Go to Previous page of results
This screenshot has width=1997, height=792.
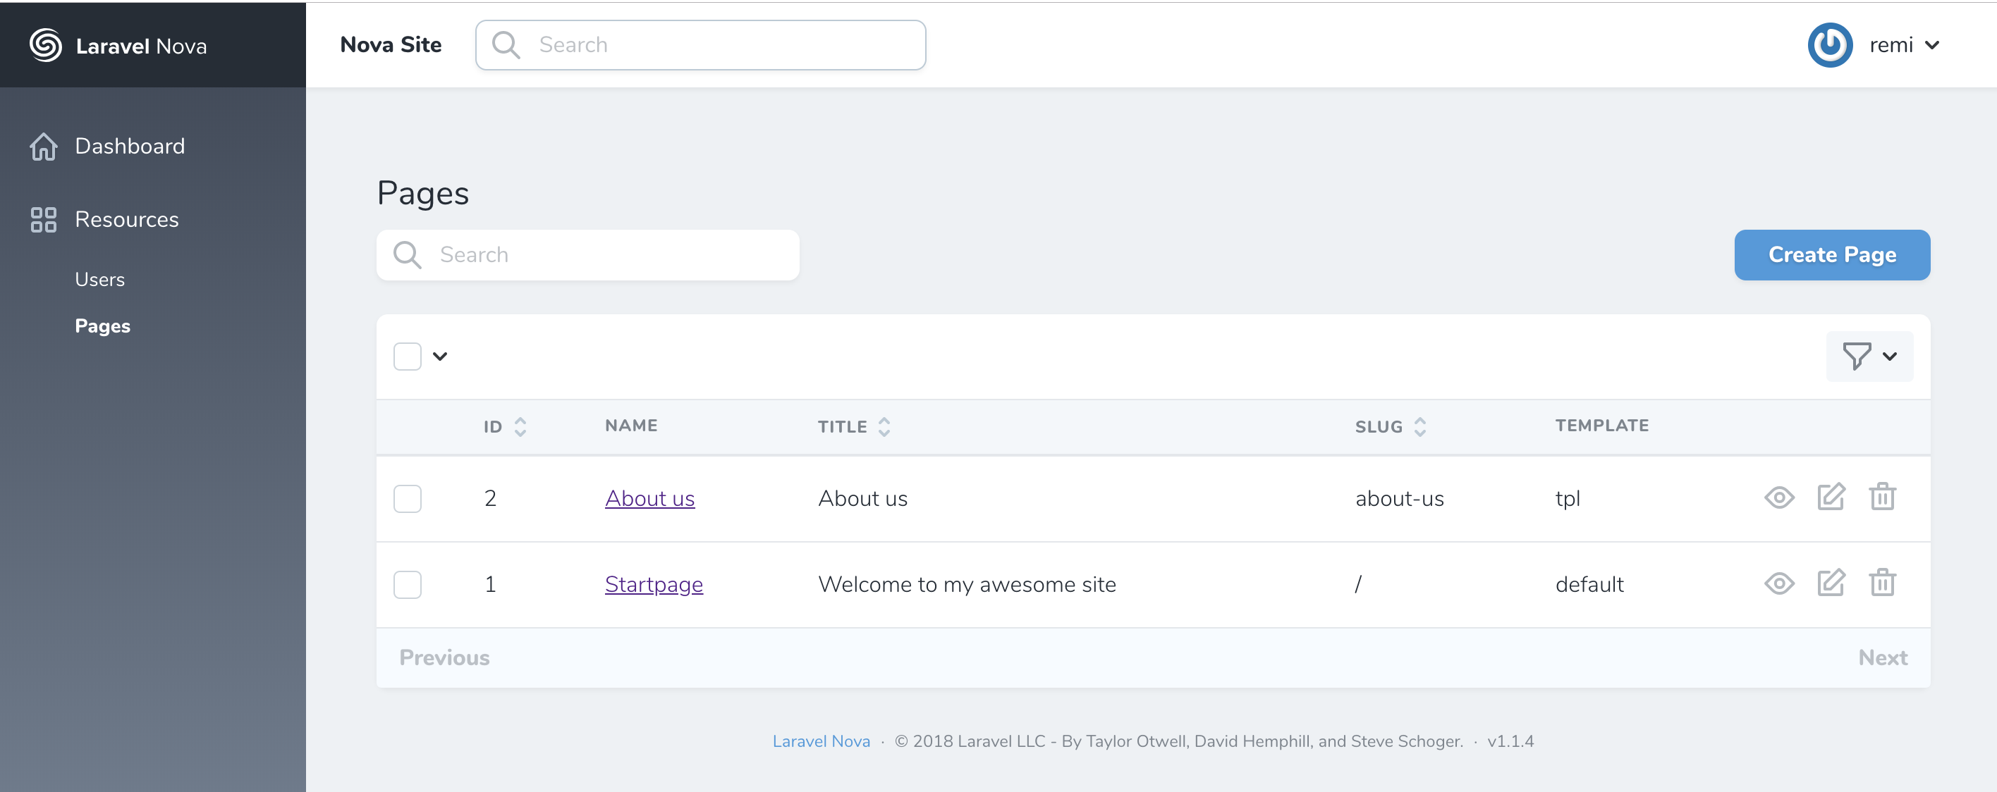[x=444, y=658]
